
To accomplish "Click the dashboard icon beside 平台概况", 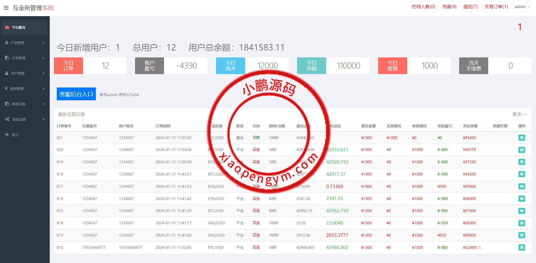I will click(7, 27).
